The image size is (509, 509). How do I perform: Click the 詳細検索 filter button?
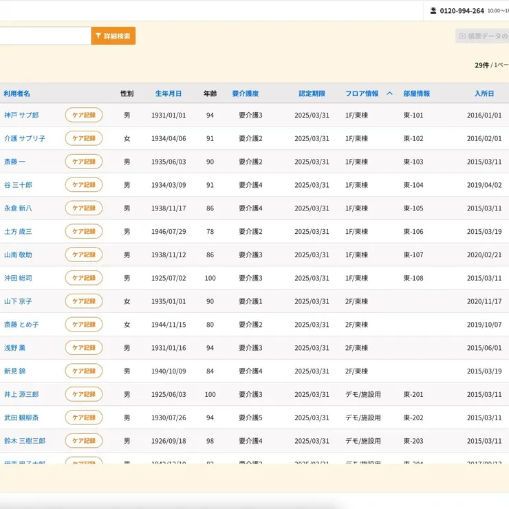pos(113,36)
